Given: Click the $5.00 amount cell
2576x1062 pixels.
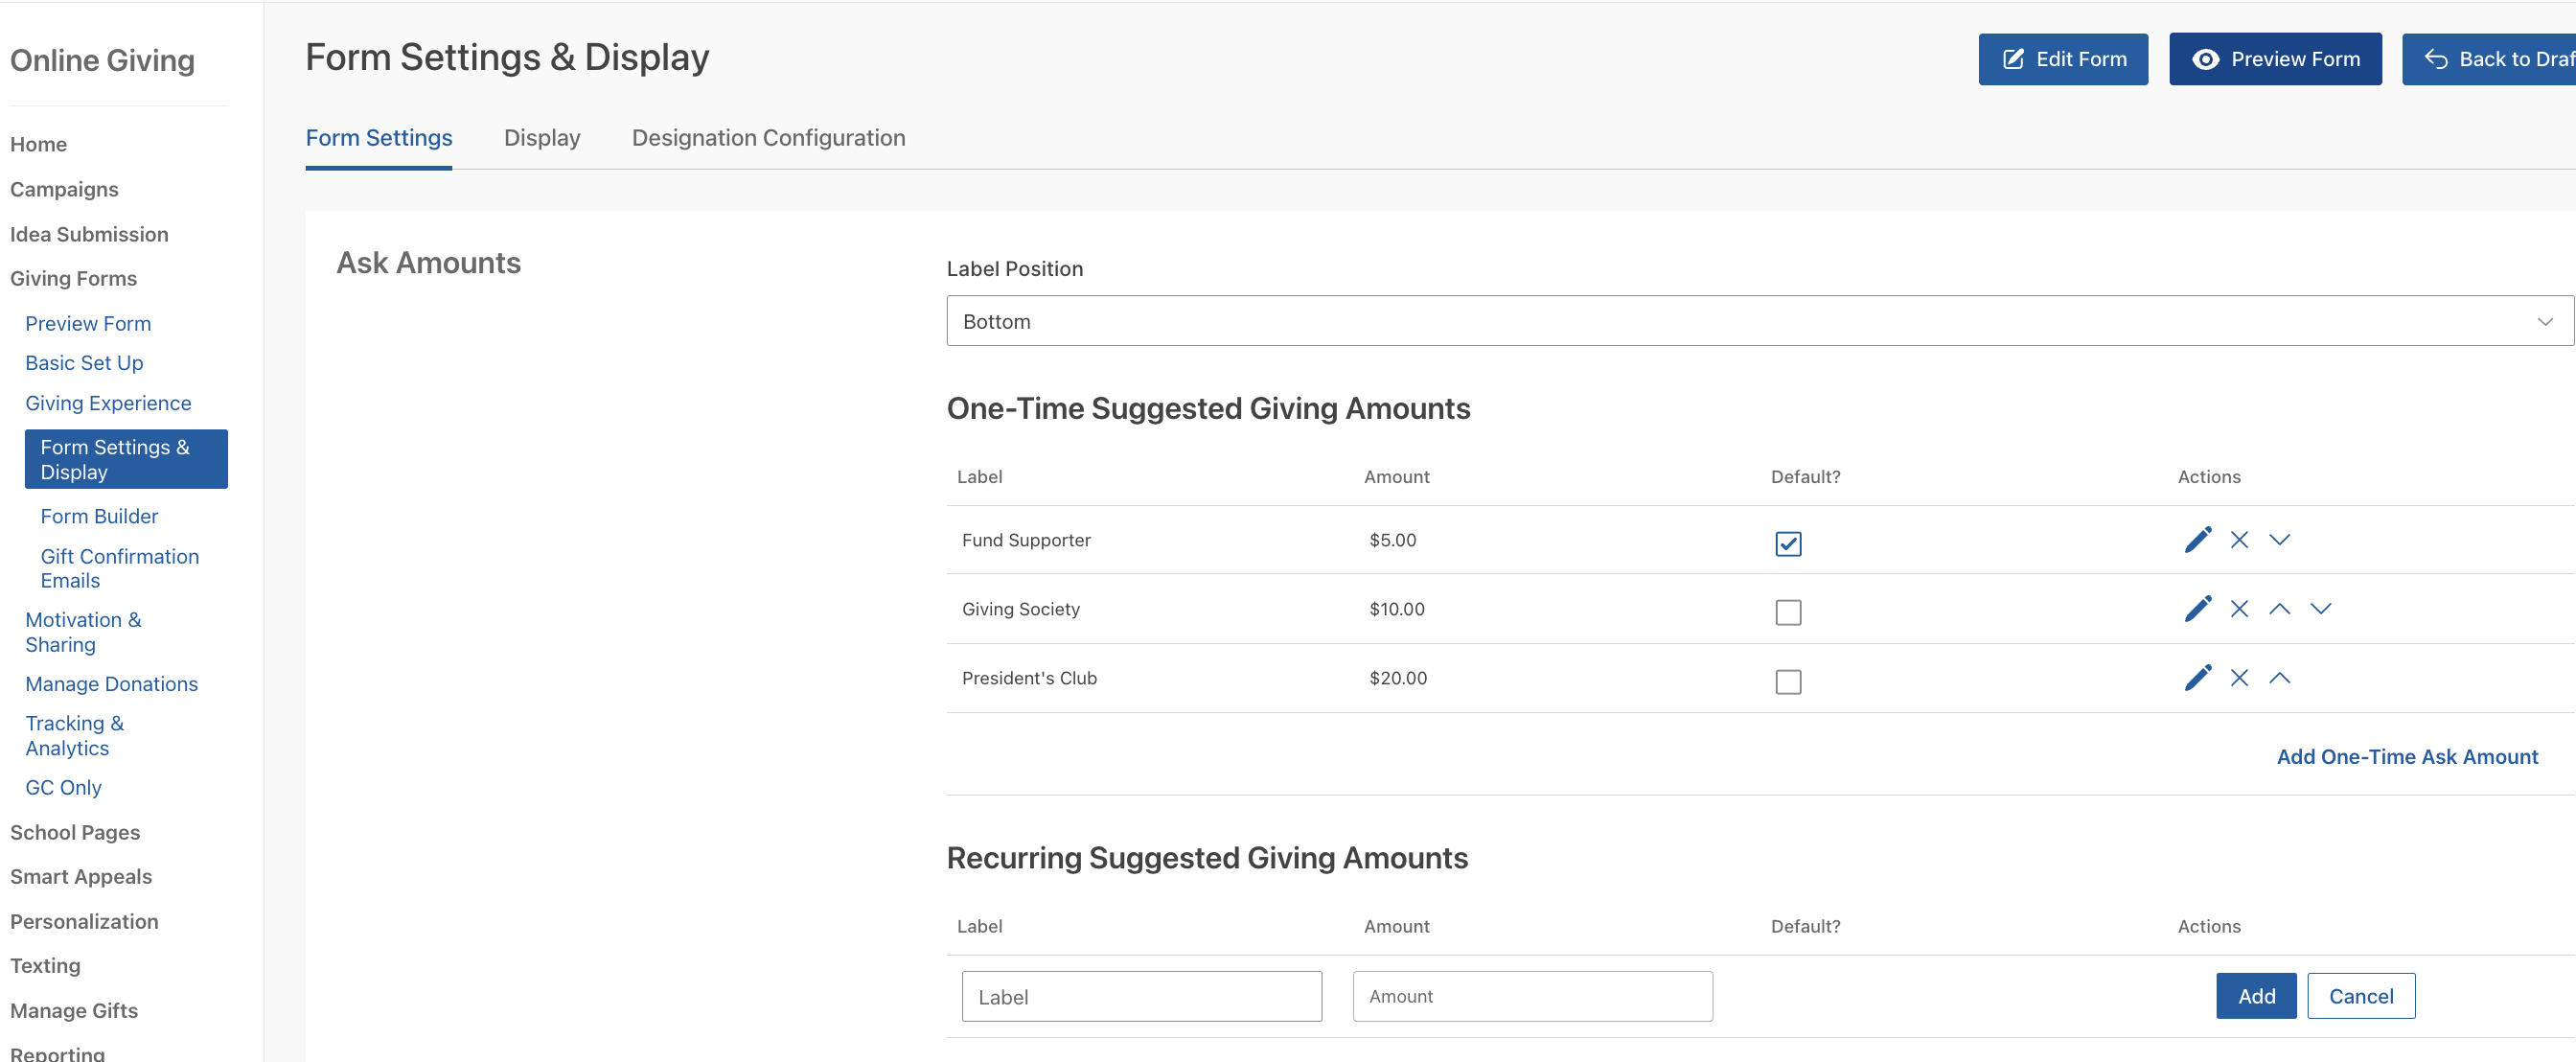Looking at the screenshot, I should [1392, 540].
